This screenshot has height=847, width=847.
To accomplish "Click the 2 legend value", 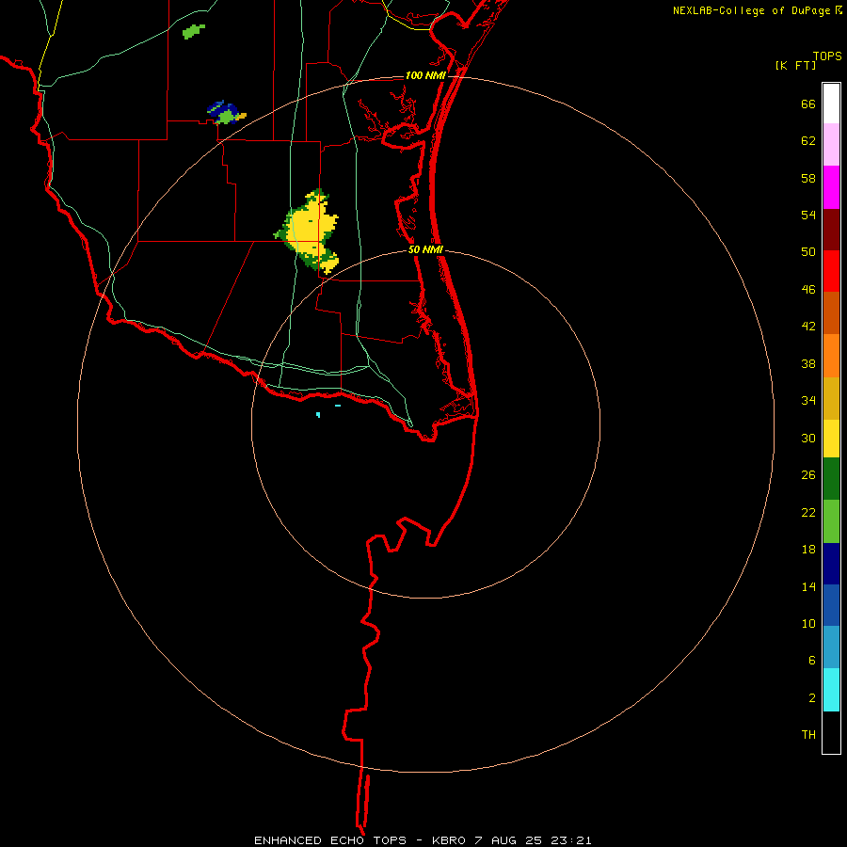I will pyautogui.click(x=812, y=698).
